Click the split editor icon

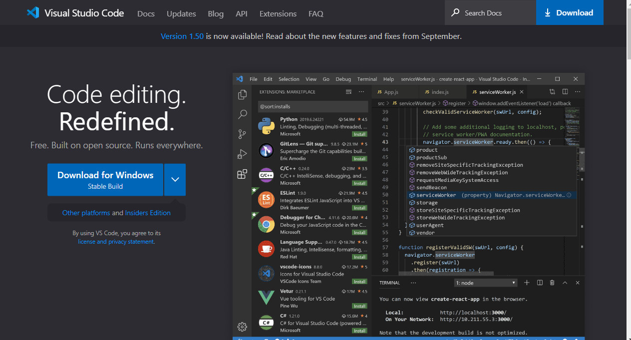pos(565,92)
